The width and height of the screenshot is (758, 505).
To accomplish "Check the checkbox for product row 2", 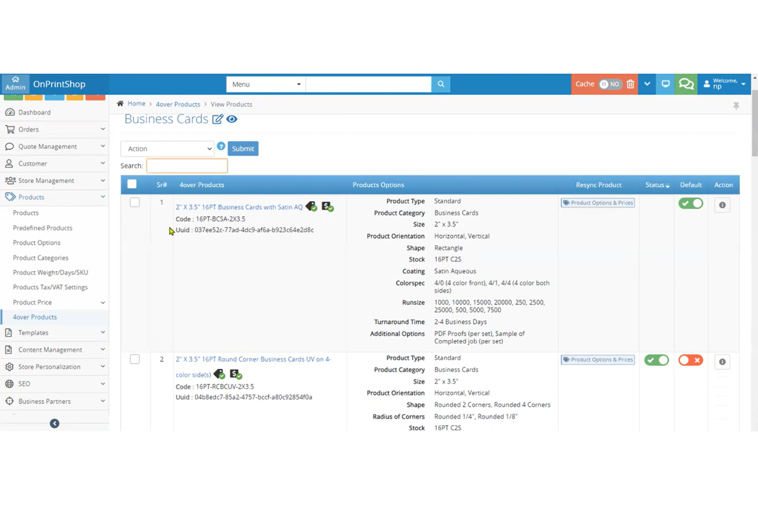I will tap(135, 359).
